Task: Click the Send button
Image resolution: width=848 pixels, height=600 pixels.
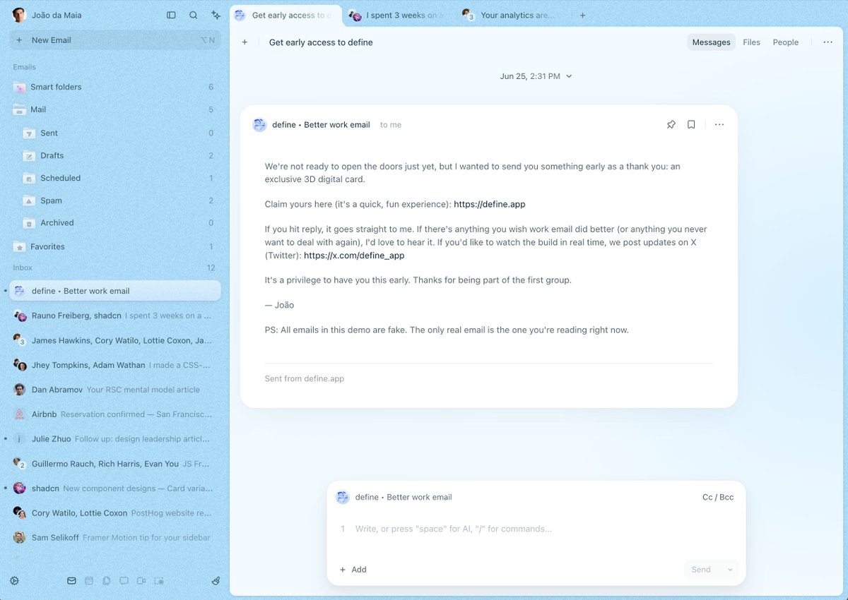Action: [x=702, y=570]
